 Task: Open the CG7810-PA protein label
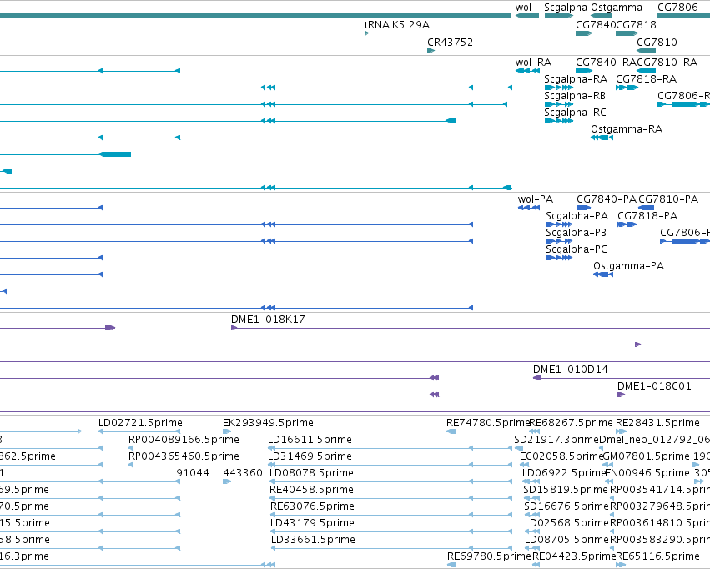point(668,199)
